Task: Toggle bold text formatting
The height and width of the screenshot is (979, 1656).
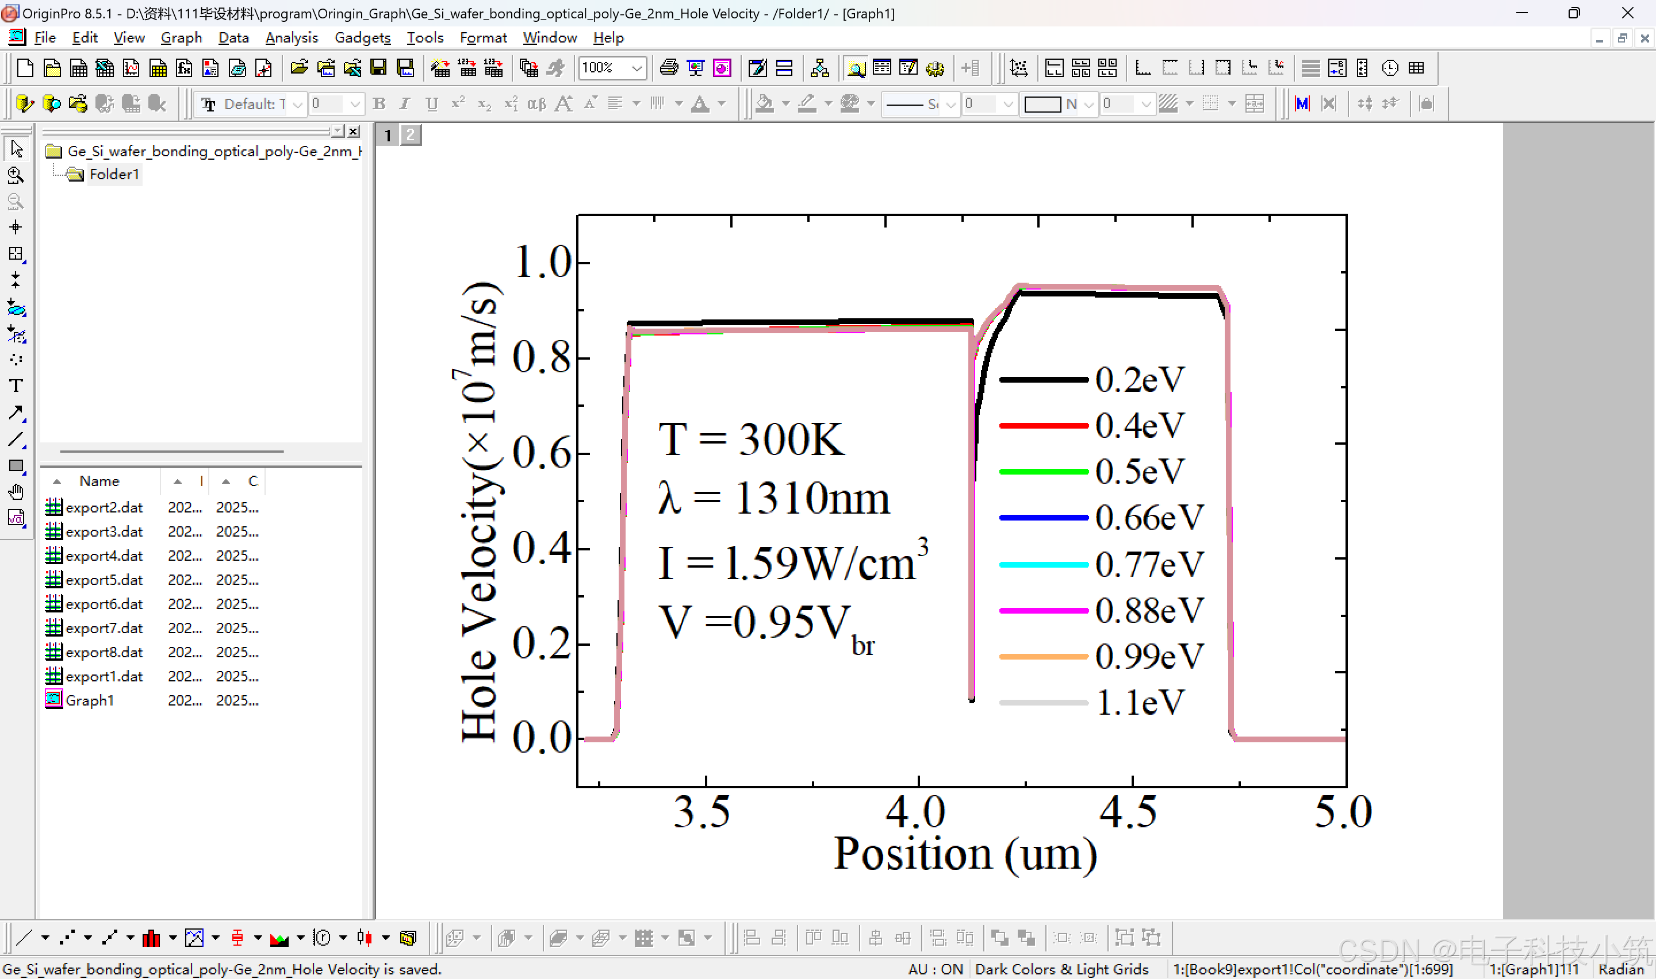Action: click(x=379, y=103)
